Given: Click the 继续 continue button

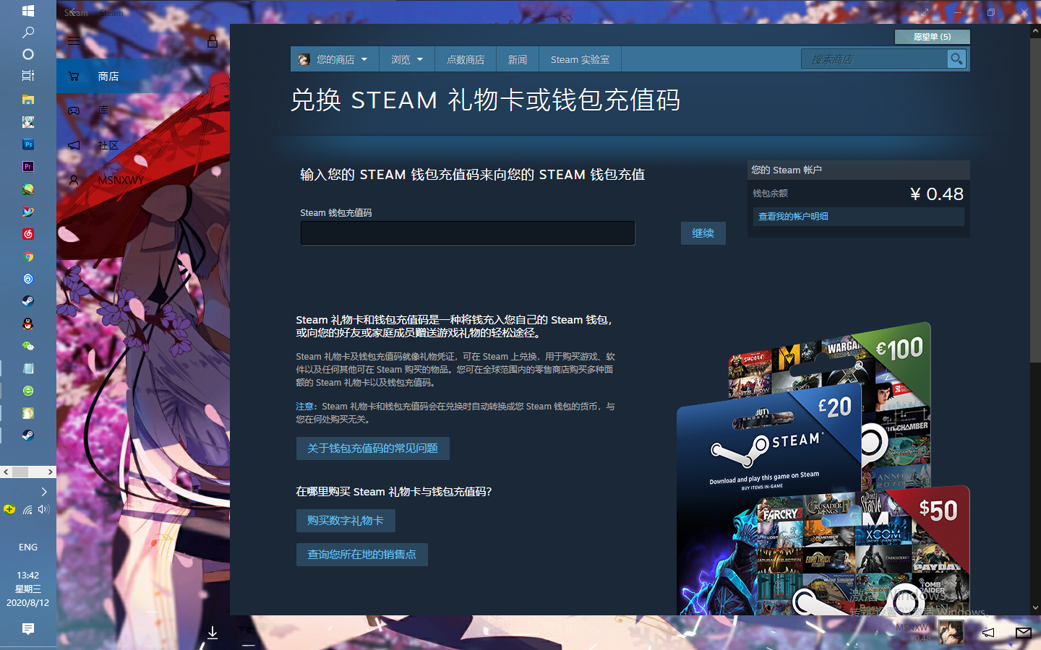Looking at the screenshot, I should click(703, 233).
